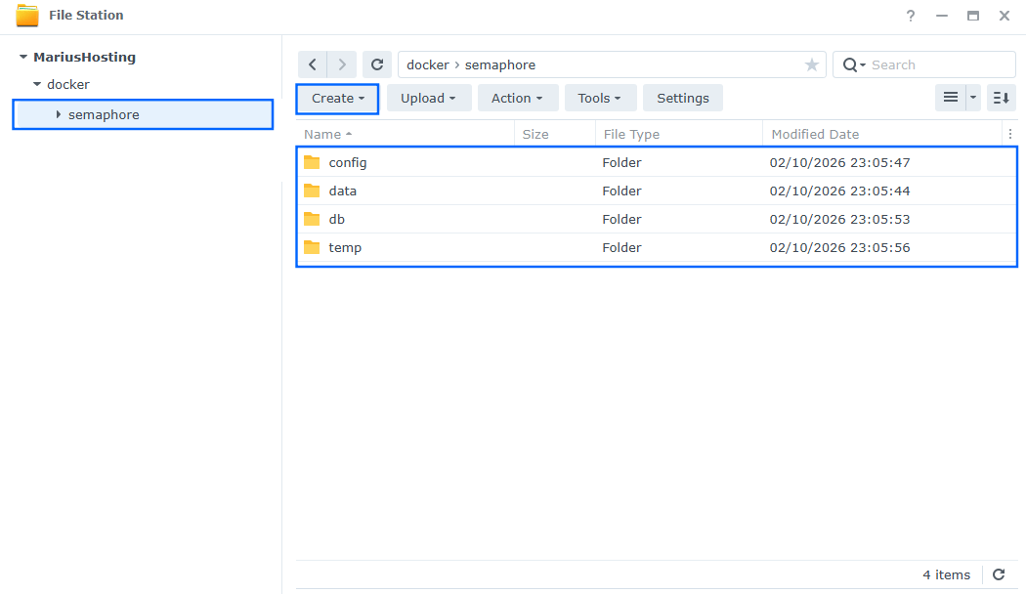Click the config folder icon
Viewport: 1026px width, 594px height.
(312, 162)
